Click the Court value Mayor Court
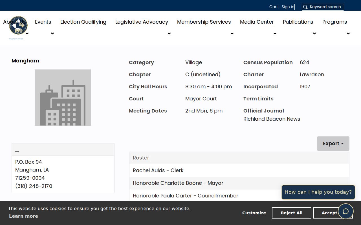 click(x=201, y=99)
